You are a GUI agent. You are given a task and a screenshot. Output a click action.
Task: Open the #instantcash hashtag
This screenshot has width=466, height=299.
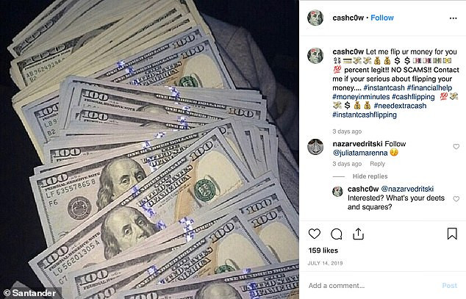(x=384, y=88)
